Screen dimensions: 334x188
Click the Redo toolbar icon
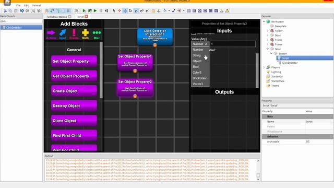(x=27, y=10)
